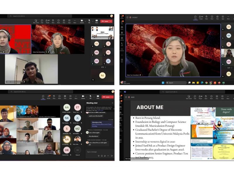Expand camera options arrow in bottom-left window
234x175 pixels.
click(x=86, y=97)
